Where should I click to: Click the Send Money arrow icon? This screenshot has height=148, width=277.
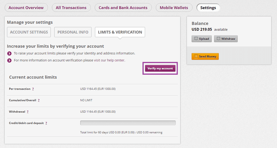[196, 56]
